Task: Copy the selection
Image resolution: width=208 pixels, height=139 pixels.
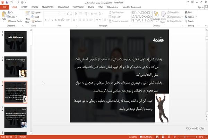Action: pyautogui.click(x=11, y=17)
